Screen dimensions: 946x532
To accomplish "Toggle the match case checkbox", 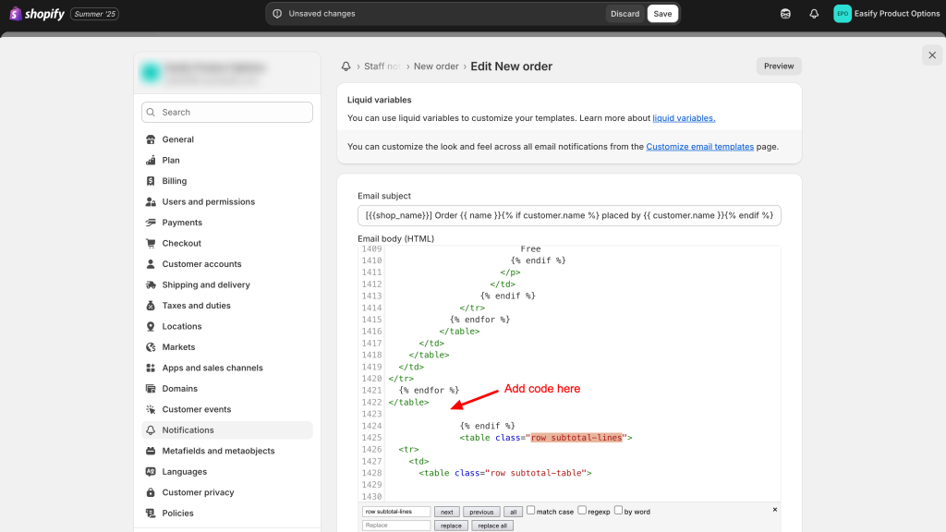I will coord(531,510).
